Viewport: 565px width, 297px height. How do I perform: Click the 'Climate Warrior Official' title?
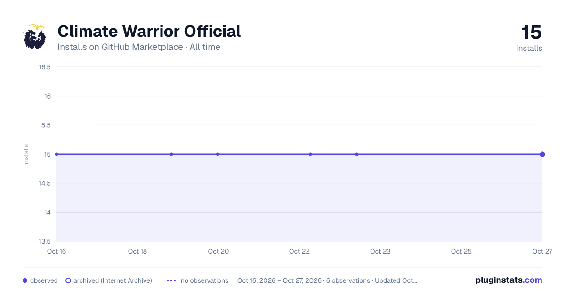pos(149,31)
